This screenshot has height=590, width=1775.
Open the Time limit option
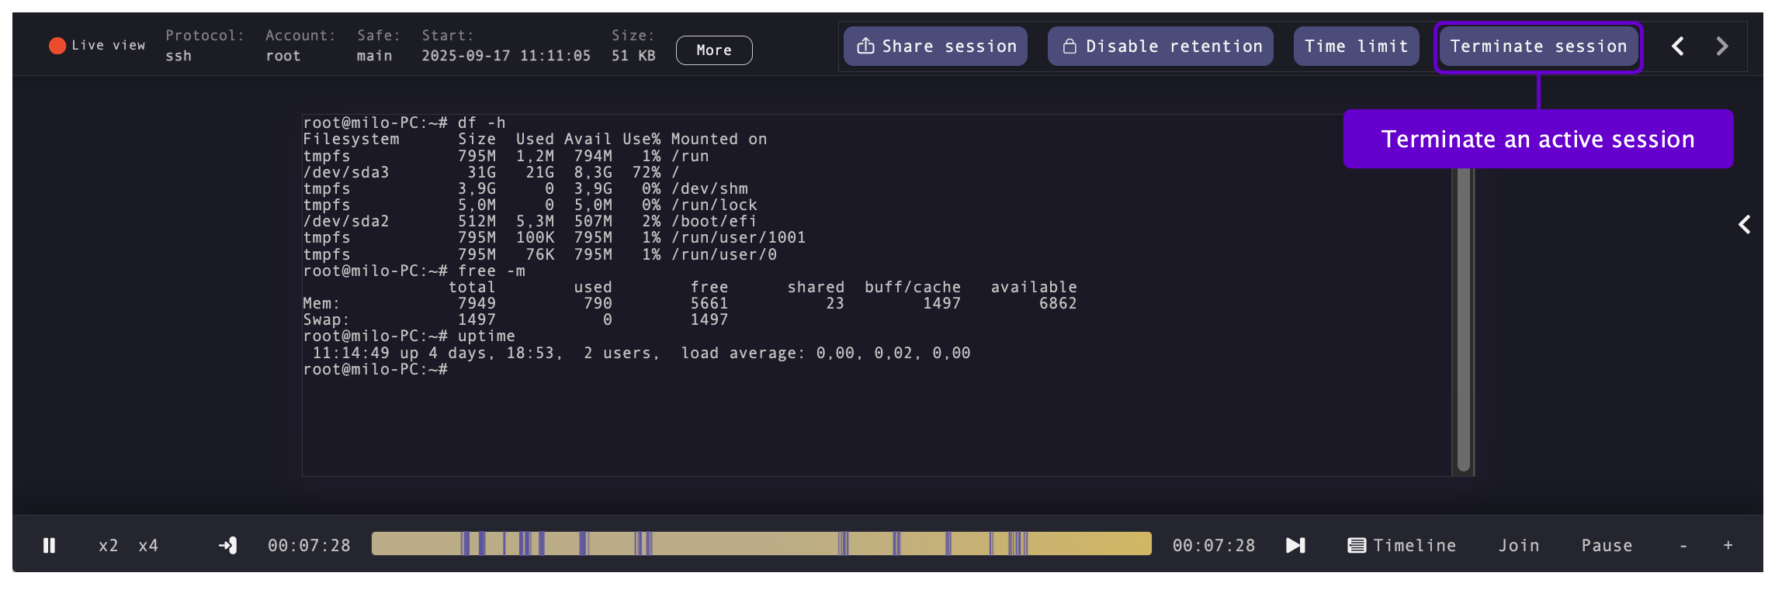(x=1356, y=47)
